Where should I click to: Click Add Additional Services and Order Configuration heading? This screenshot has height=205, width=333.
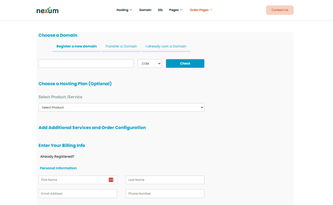click(x=92, y=128)
